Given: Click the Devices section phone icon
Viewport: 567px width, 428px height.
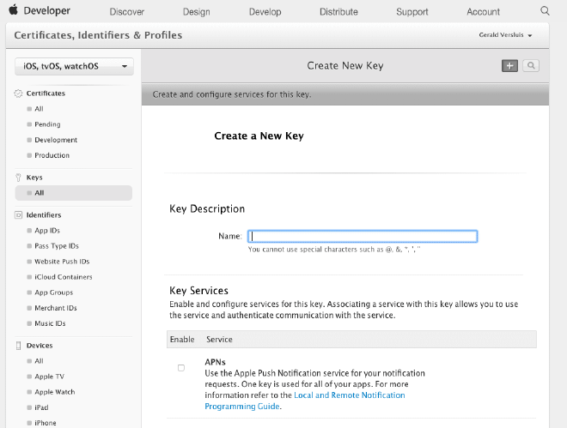Looking at the screenshot, I should click(18, 346).
